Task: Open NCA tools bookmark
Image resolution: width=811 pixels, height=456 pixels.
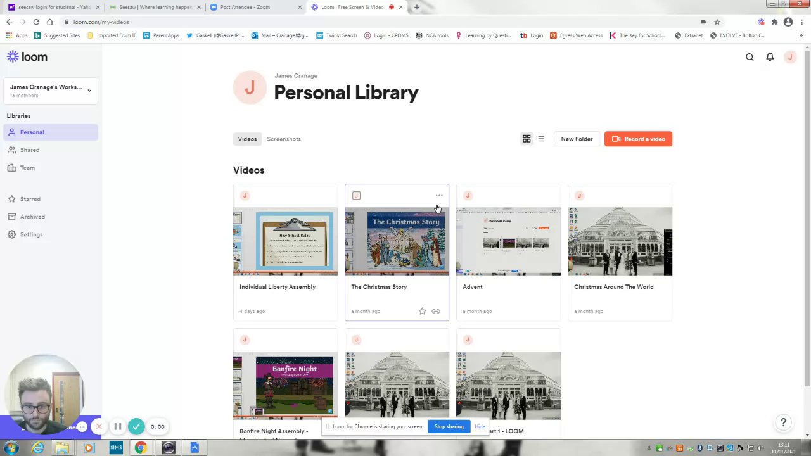Action: coord(431,35)
